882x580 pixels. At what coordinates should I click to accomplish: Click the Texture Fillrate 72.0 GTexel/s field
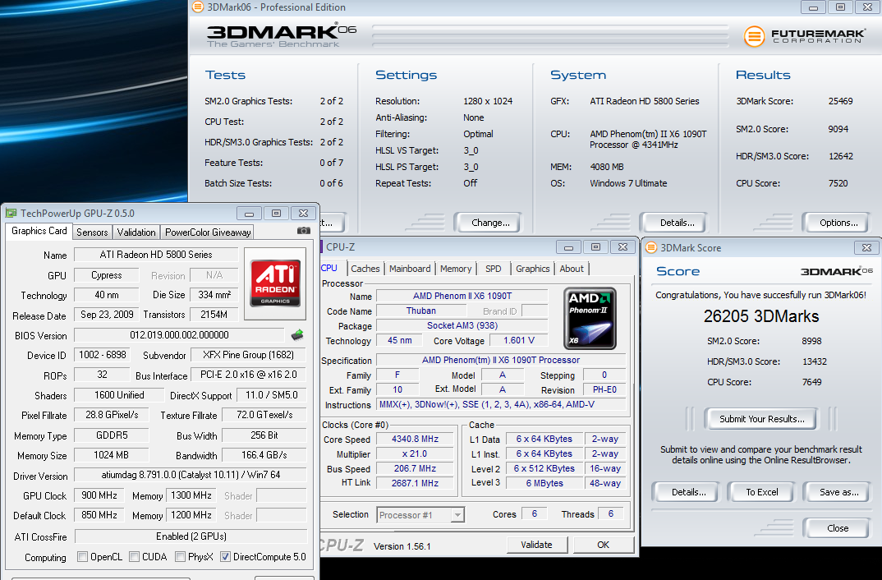tap(264, 415)
